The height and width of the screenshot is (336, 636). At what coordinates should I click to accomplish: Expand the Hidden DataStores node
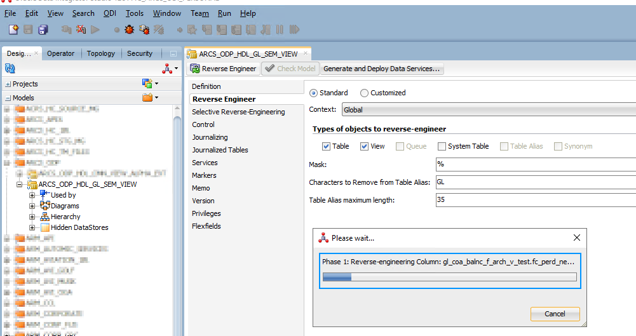[x=32, y=228]
